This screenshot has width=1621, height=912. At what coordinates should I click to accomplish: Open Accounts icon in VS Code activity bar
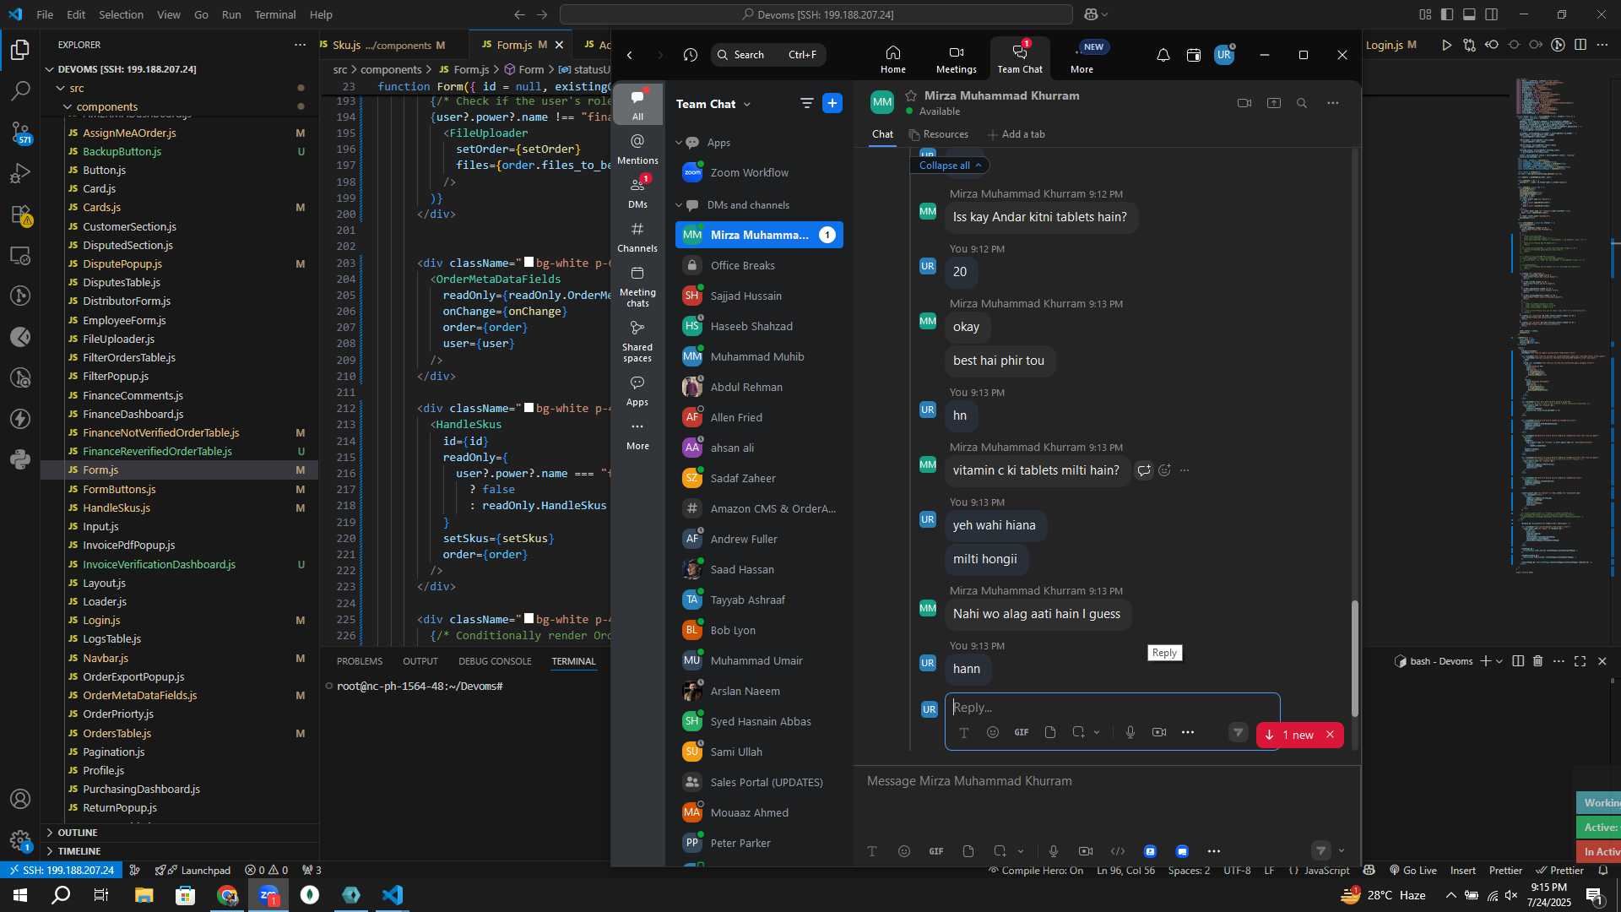pyautogui.click(x=20, y=799)
